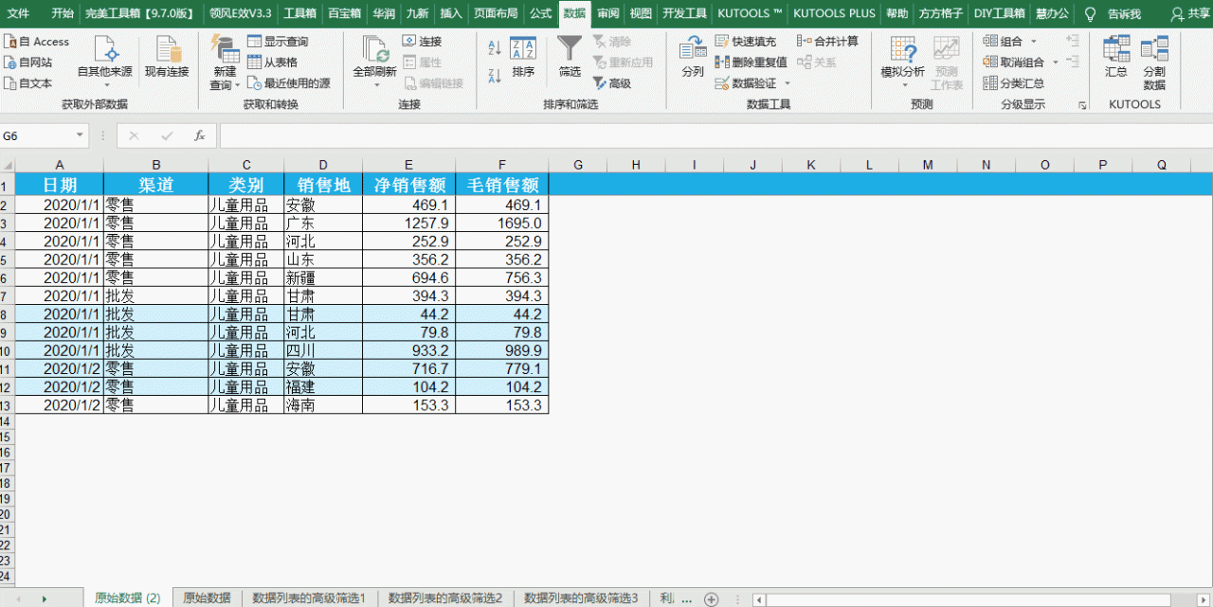Screen dimensions: 1213x607
Task: Switch to Developer (开发工具) tab
Action: point(685,14)
